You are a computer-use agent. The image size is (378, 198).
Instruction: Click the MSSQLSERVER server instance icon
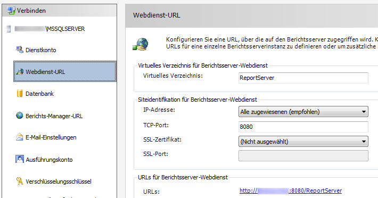[9, 29]
